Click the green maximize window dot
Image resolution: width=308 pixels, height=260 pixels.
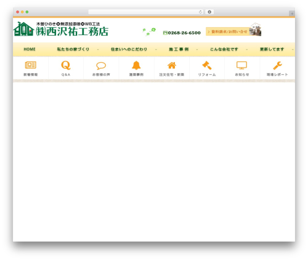click(27, 12)
